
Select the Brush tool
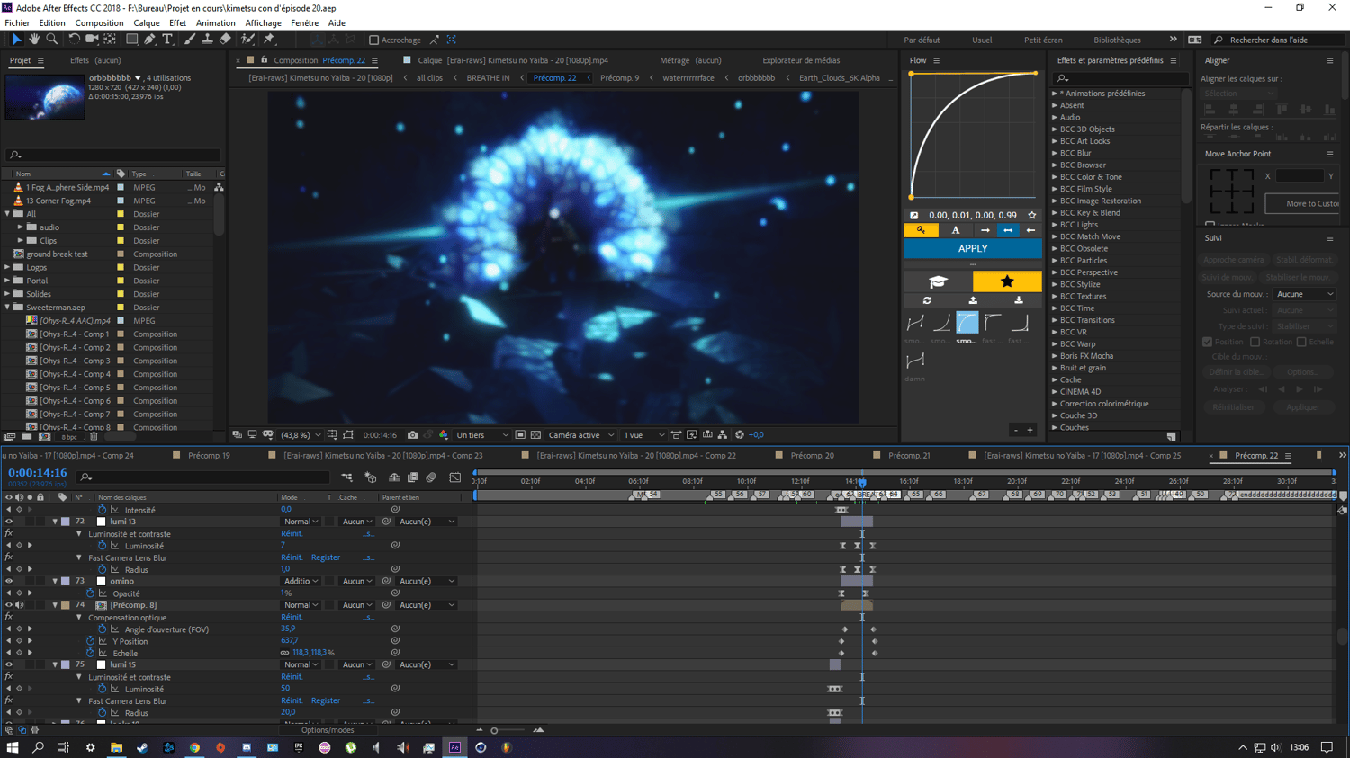pos(189,40)
